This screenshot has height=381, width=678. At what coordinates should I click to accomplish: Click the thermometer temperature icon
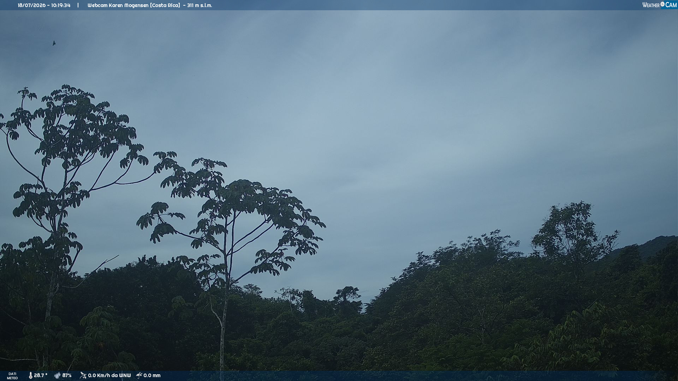31,375
